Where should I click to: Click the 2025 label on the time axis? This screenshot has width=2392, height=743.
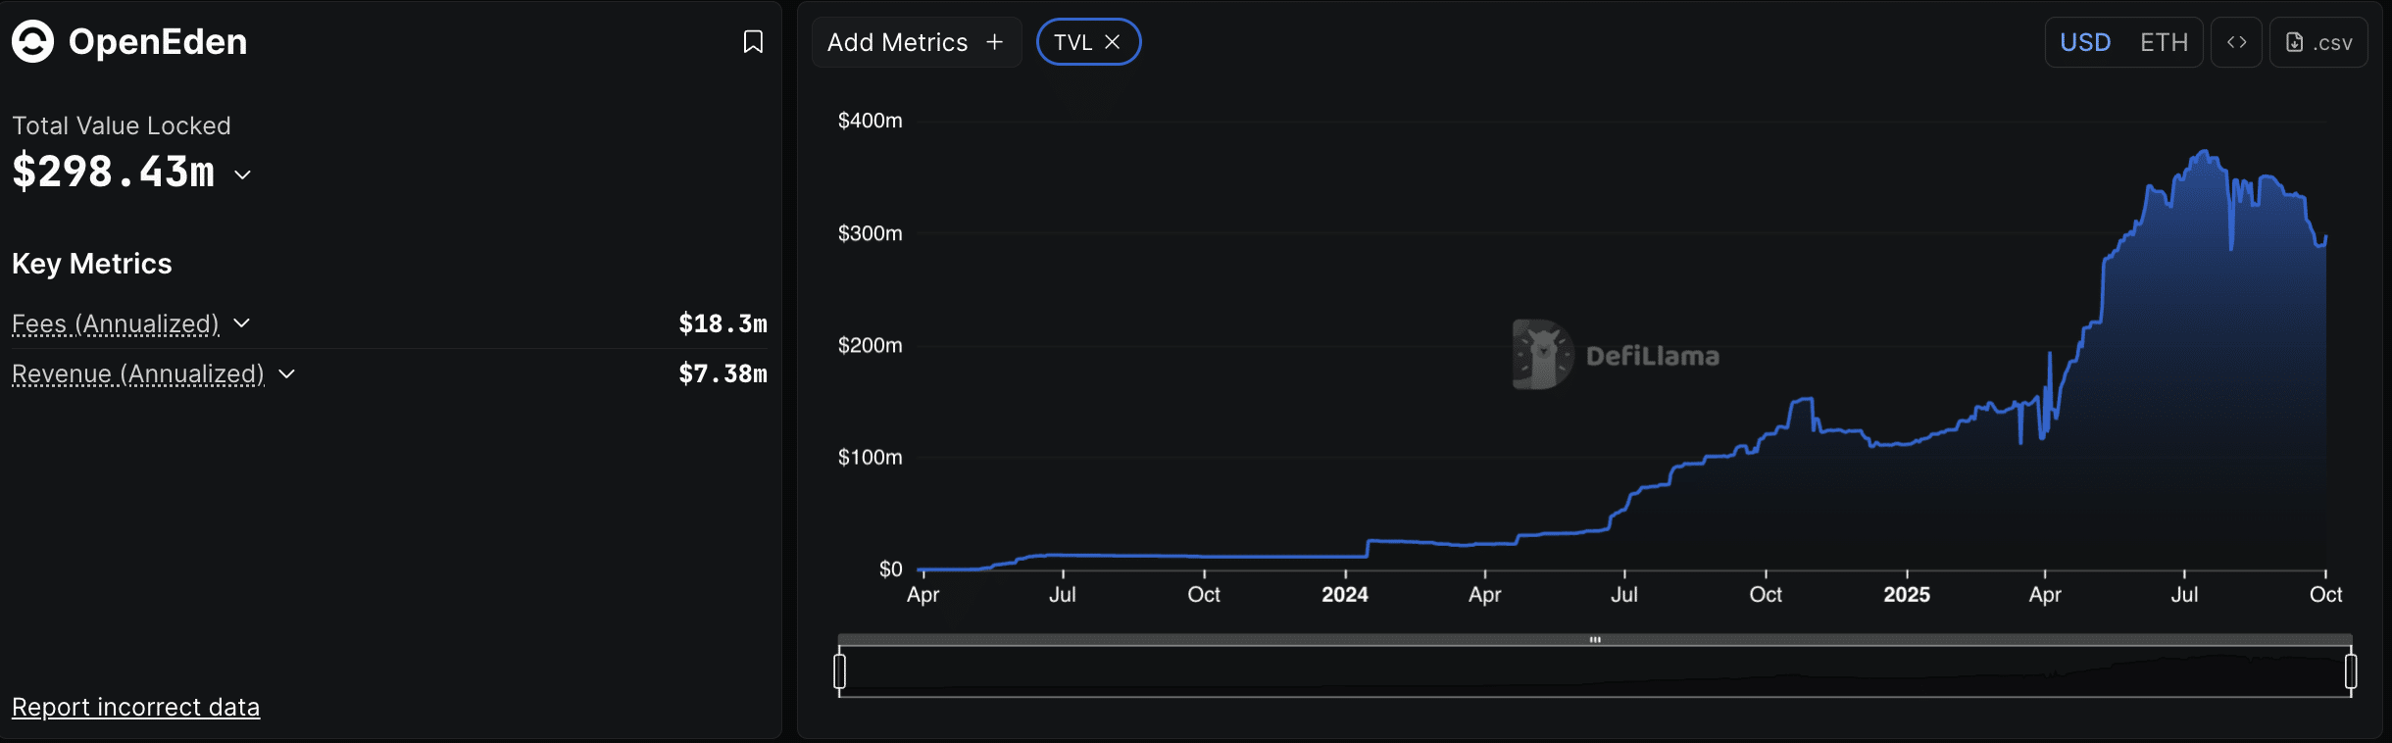[1906, 594]
